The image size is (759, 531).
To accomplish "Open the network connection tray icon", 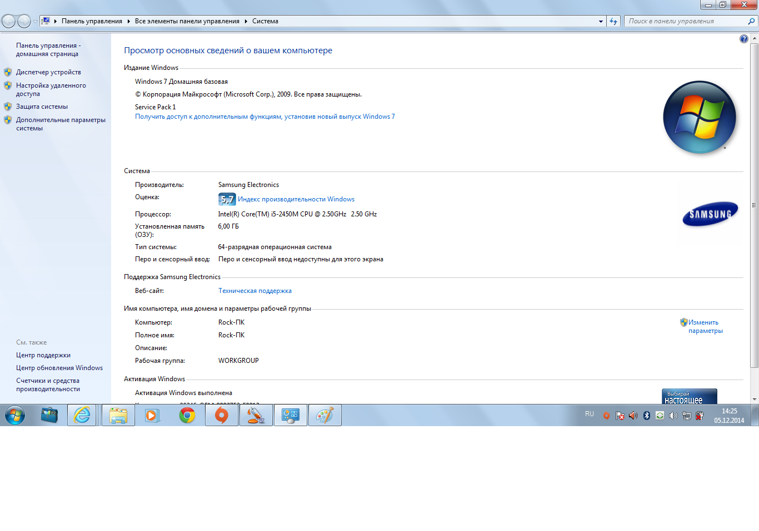I will point(687,416).
